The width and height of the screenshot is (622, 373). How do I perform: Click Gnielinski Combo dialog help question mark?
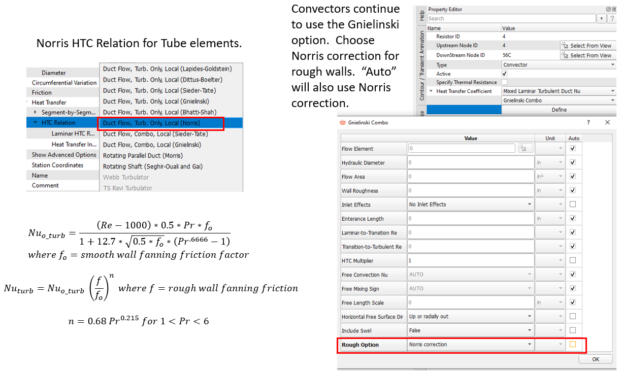589,122
